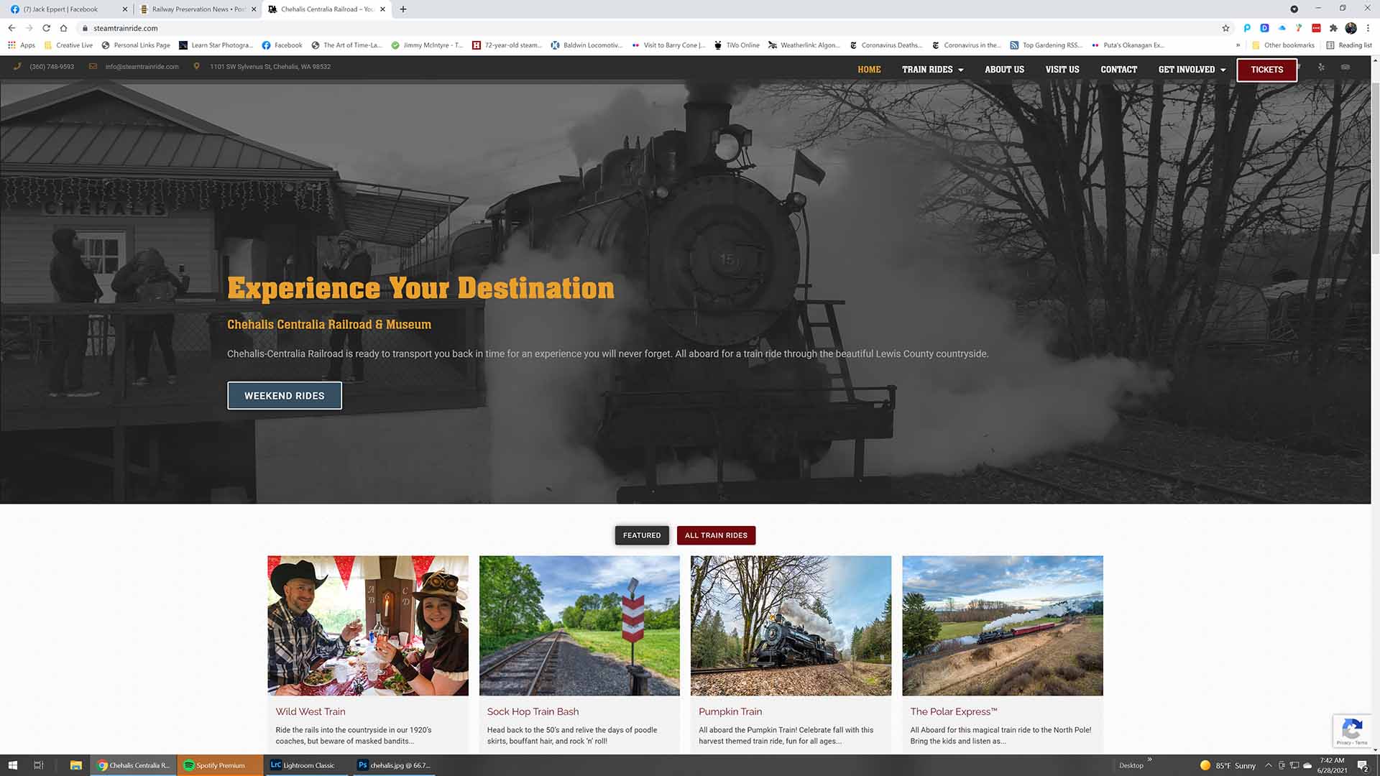
Task: Bookmark this page with the star icon
Action: (1226, 28)
